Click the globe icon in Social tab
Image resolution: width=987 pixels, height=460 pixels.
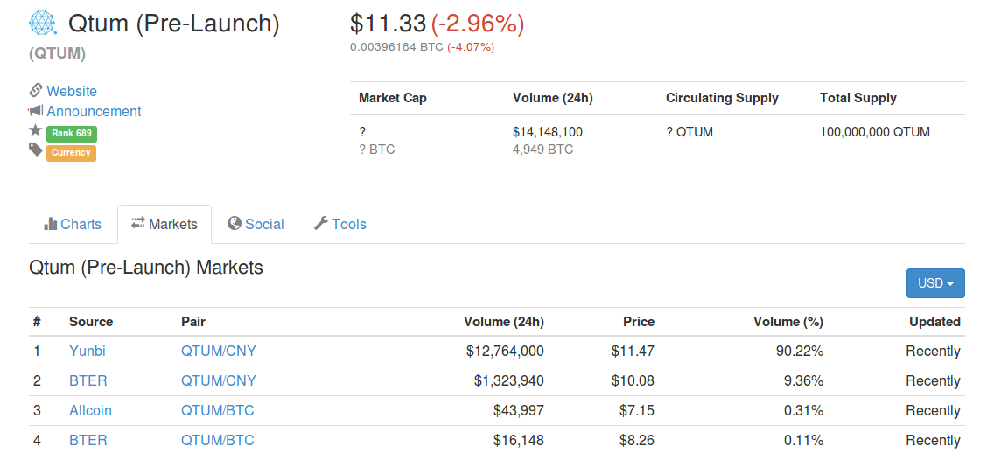[x=234, y=224]
